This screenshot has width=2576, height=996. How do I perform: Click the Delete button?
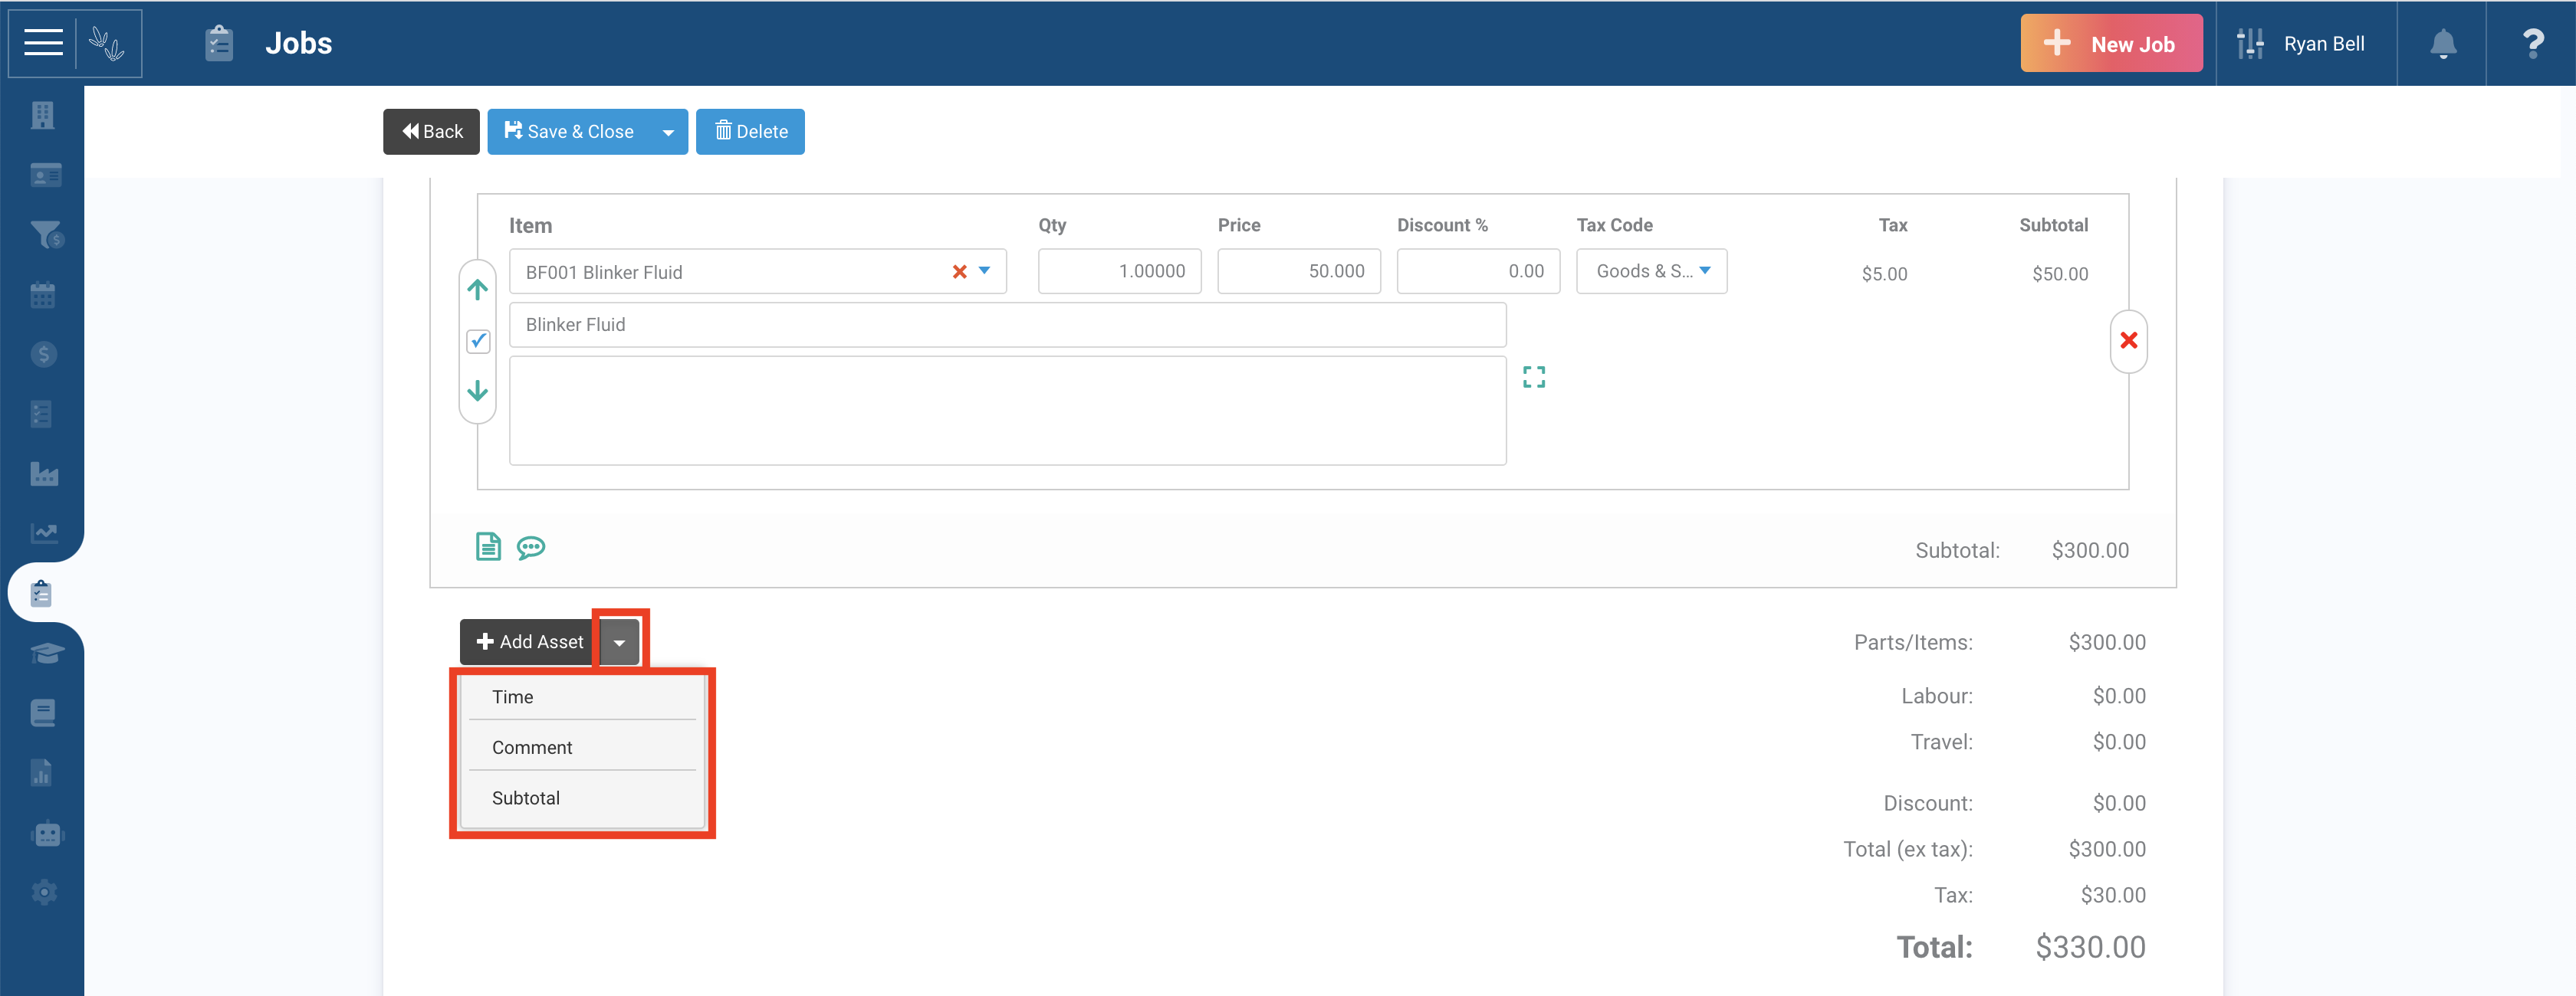click(750, 132)
